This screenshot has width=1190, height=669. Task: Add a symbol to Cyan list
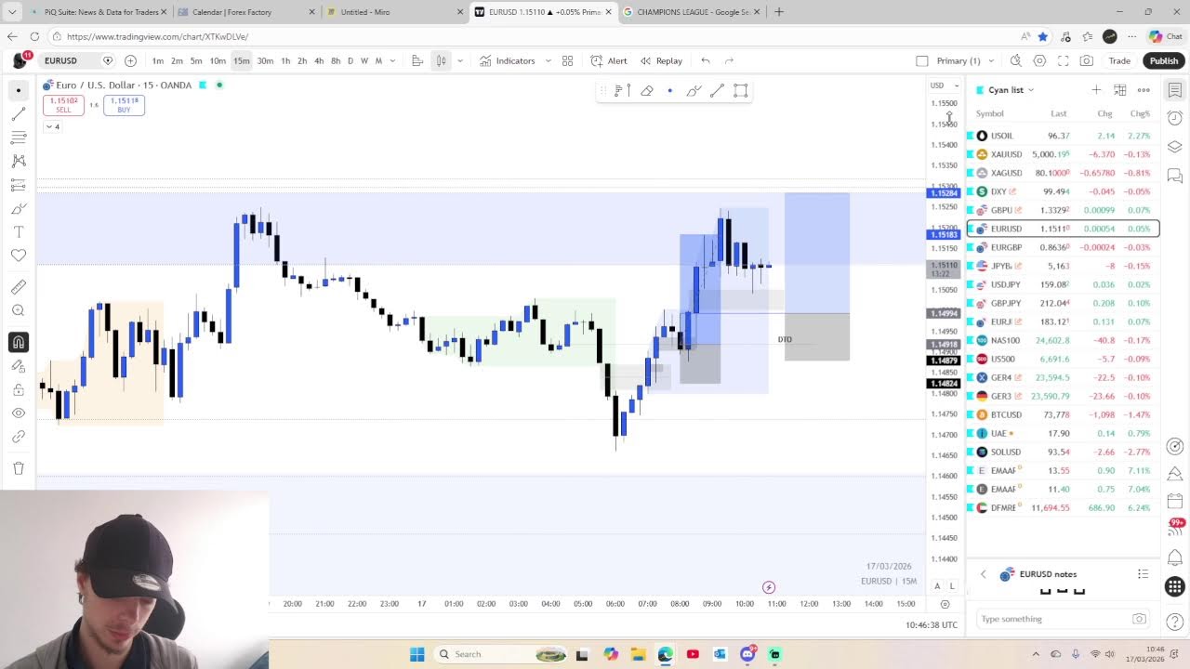(x=1096, y=90)
